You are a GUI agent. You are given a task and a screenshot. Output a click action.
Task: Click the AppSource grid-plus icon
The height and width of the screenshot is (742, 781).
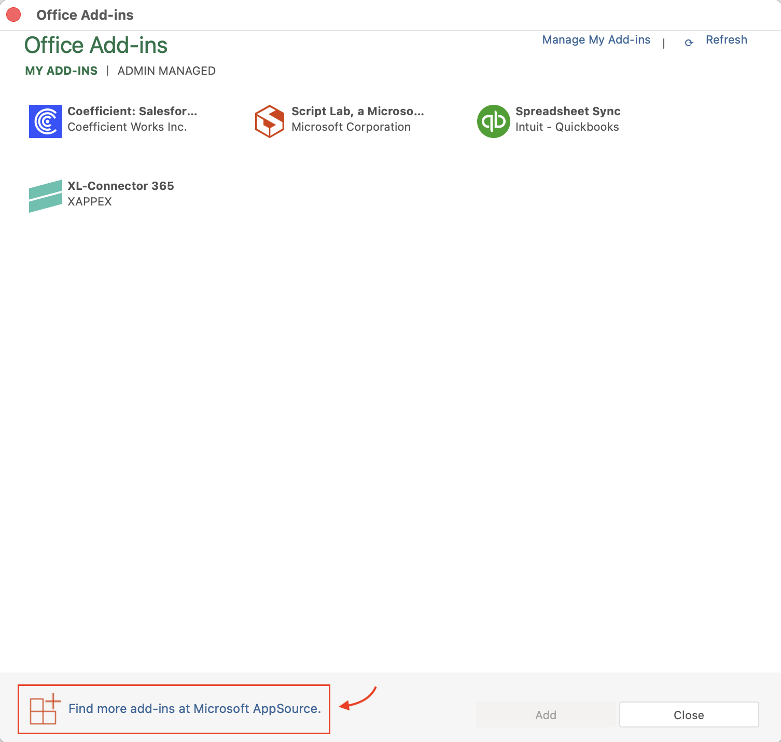45,709
